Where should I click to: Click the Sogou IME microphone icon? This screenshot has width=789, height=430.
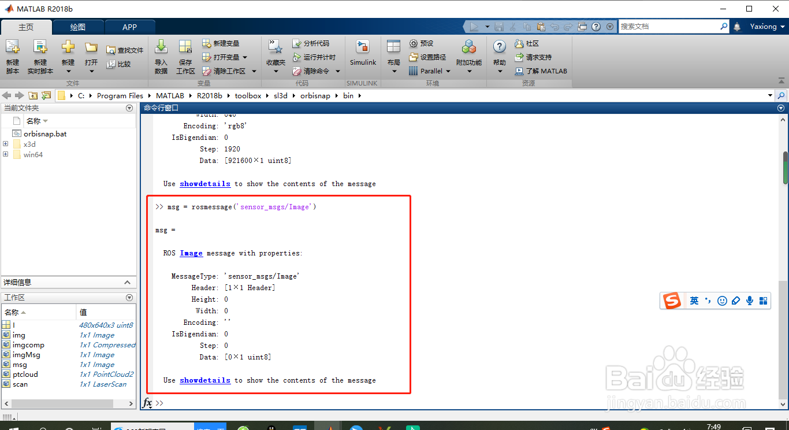[x=750, y=301]
